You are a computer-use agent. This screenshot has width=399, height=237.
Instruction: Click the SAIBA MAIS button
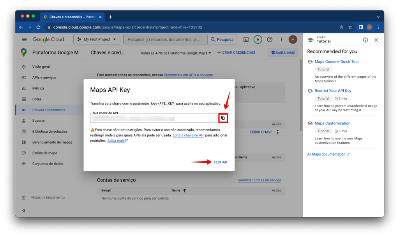[283, 53]
